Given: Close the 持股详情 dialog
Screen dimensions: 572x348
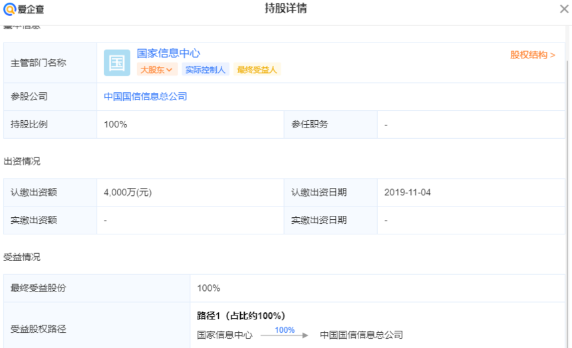Looking at the screenshot, I should 564,9.
